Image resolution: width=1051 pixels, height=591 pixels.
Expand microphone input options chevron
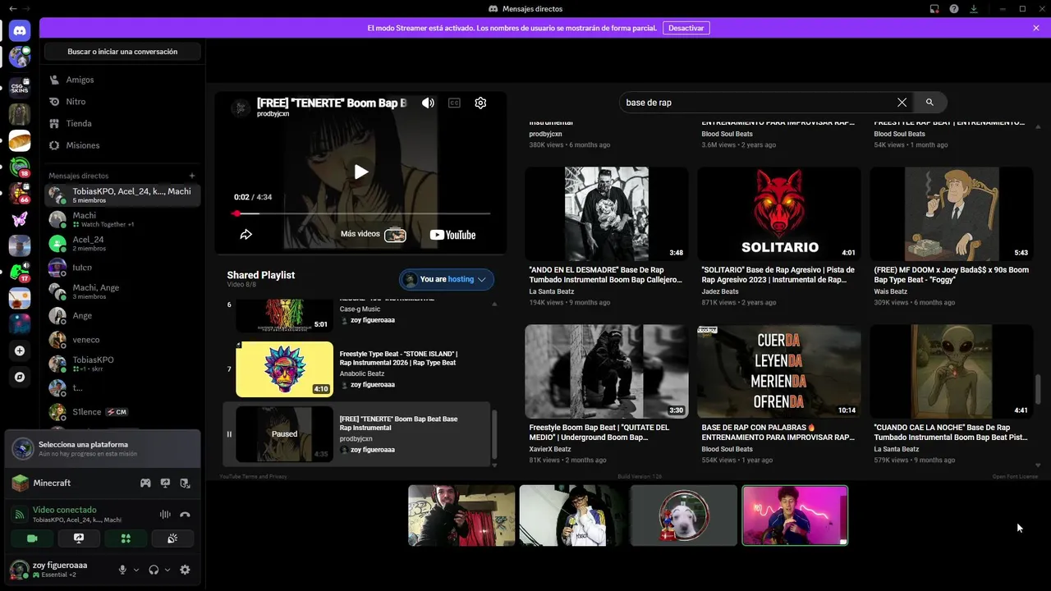(x=136, y=570)
